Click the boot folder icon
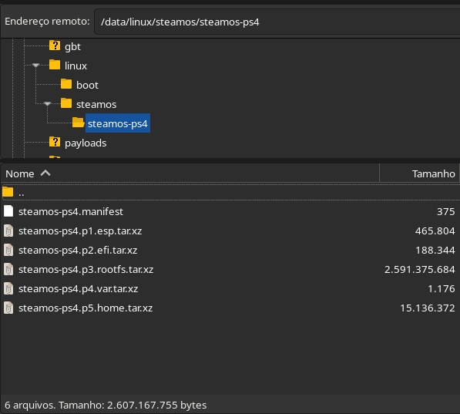460x414 pixels. pyautogui.click(x=66, y=84)
